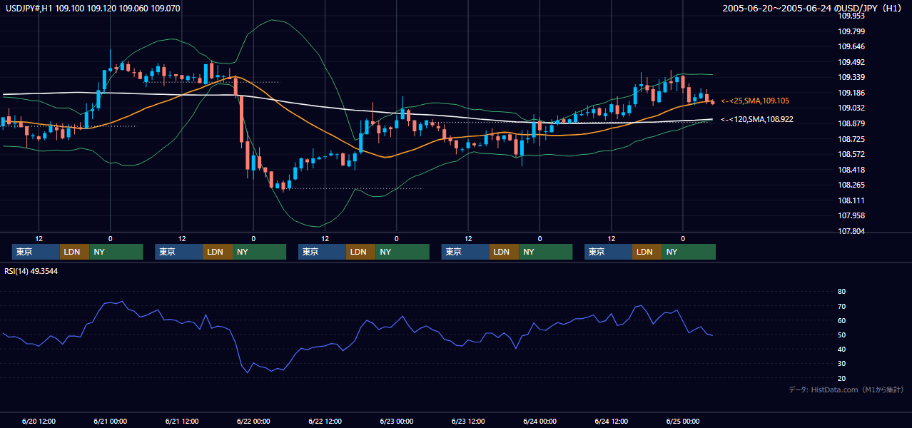Pick the 109.032 price axis value
912x428 pixels.
[x=851, y=108]
